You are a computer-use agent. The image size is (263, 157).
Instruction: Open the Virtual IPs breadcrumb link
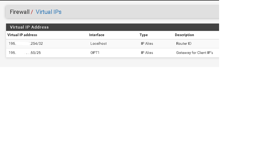48,12
